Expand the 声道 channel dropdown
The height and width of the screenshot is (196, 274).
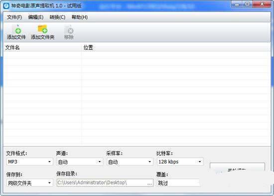[x=80, y=162]
